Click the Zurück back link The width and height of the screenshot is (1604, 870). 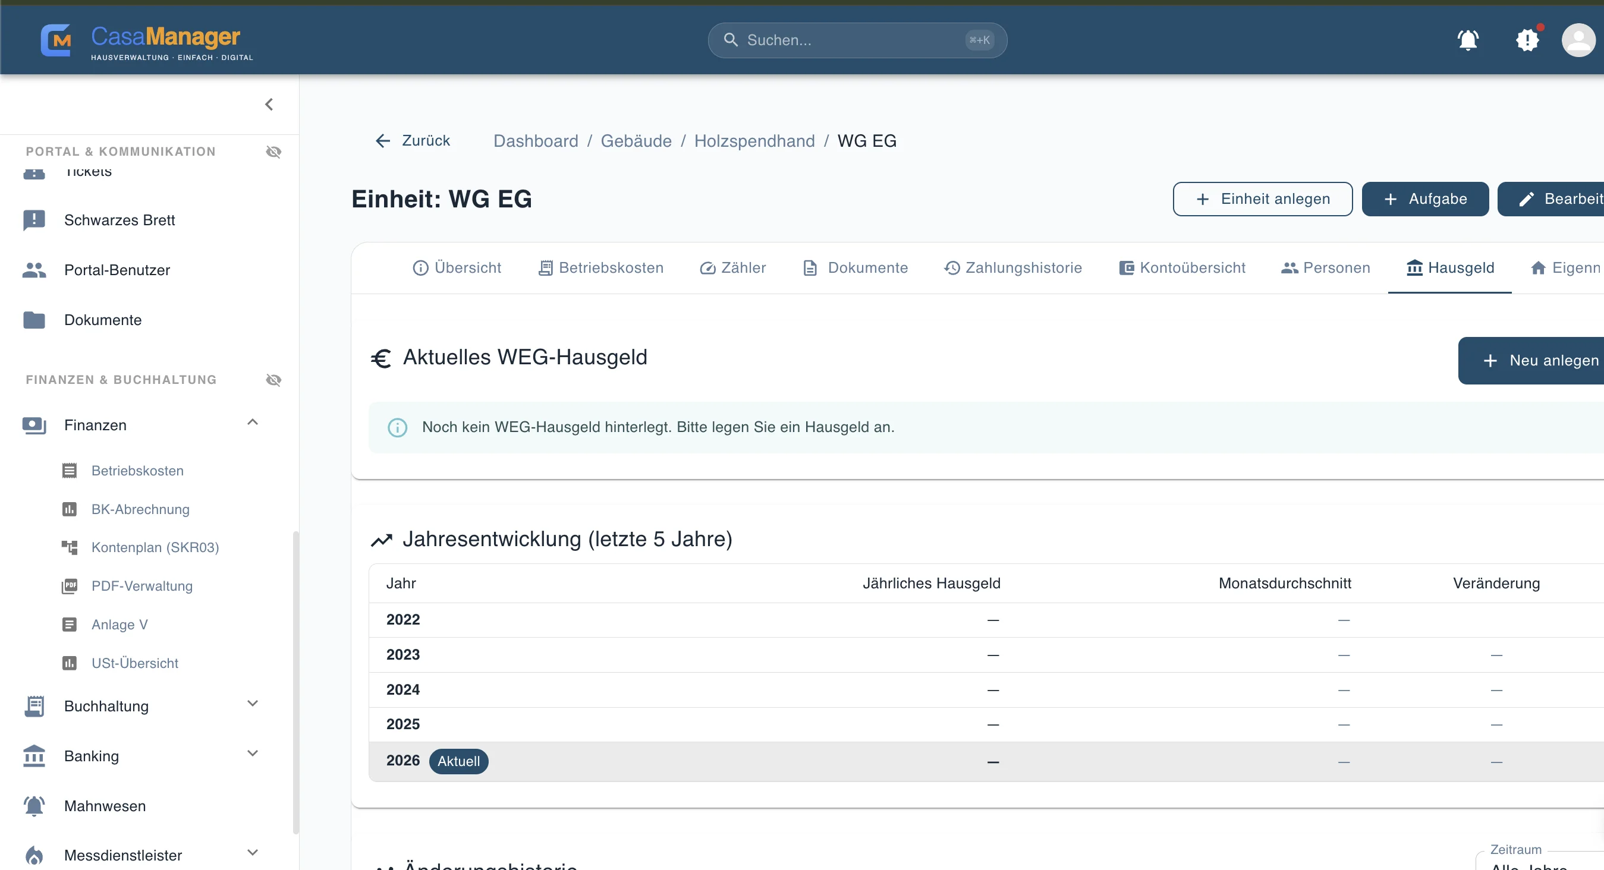point(412,141)
